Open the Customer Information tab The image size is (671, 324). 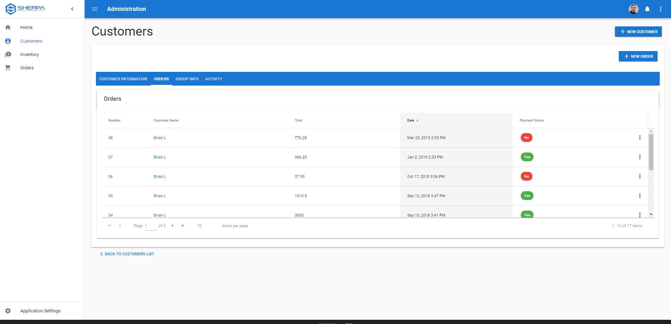point(123,79)
